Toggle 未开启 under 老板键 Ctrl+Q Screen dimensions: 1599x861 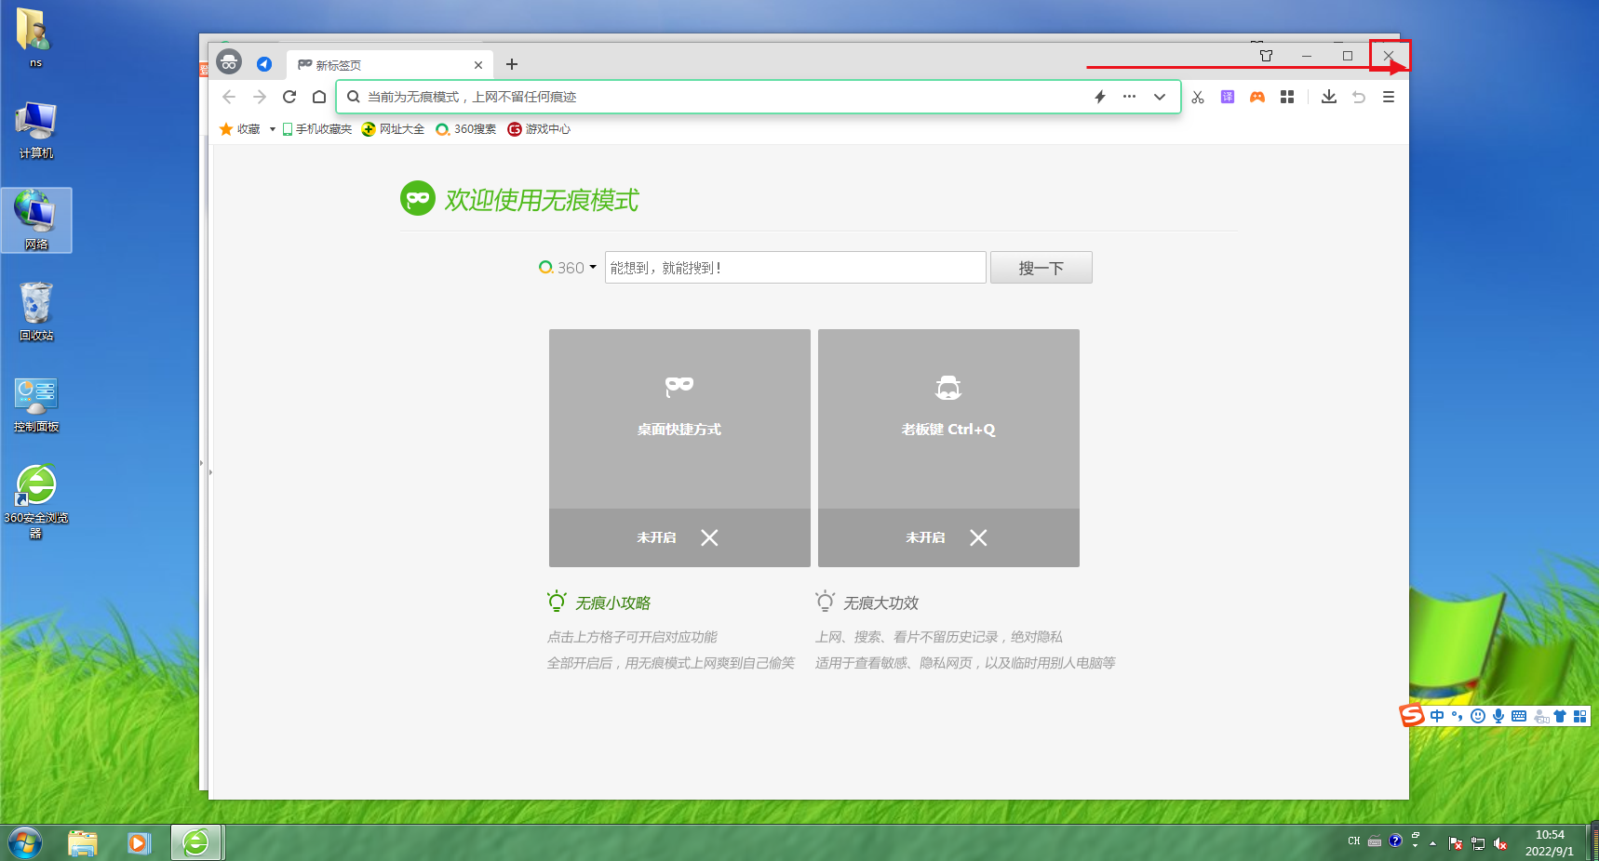coord(948,537)
